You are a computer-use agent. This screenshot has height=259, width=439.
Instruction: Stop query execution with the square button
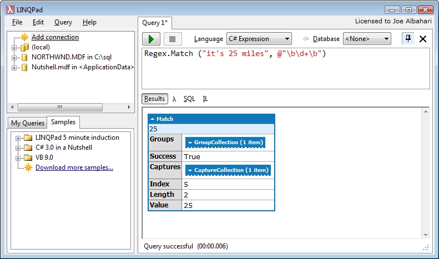pyautogui.click(x=173, y=39)
